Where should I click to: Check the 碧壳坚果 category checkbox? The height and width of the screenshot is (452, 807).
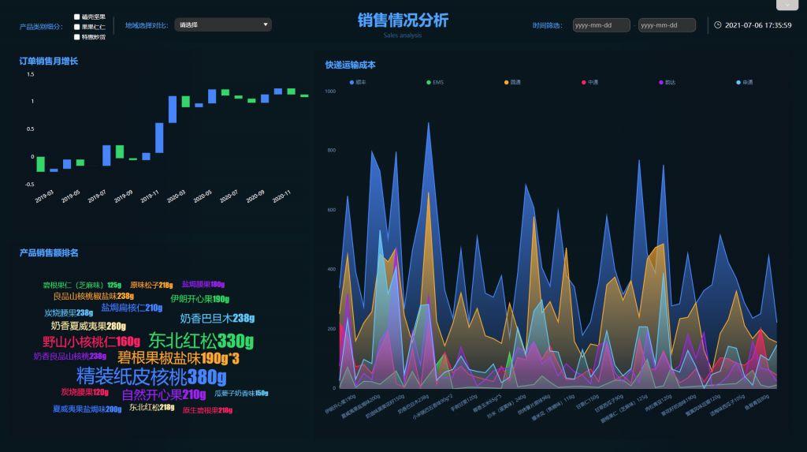tap(76, 17)
